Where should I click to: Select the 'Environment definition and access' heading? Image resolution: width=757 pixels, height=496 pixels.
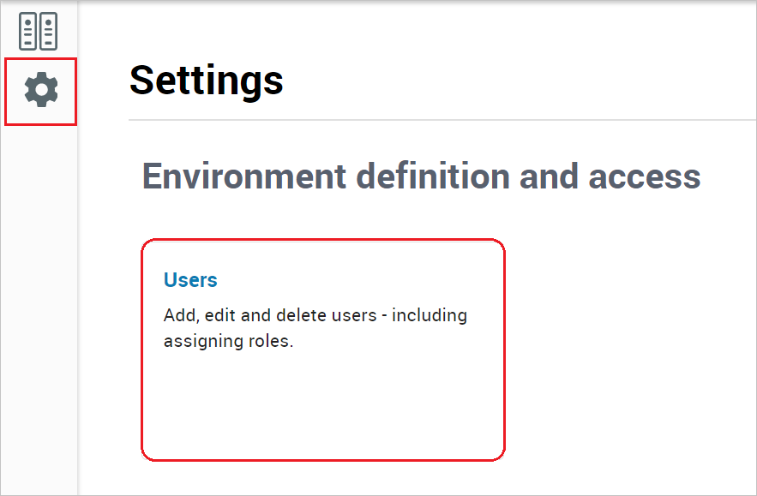tap(421, 176)
